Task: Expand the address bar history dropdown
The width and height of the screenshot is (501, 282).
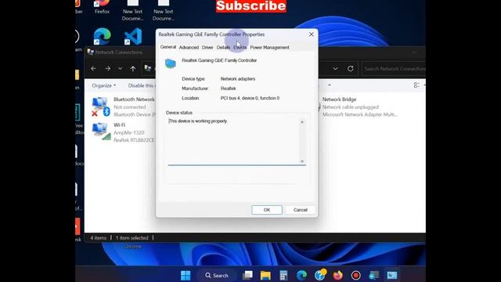Action: (x=335, y=68)
